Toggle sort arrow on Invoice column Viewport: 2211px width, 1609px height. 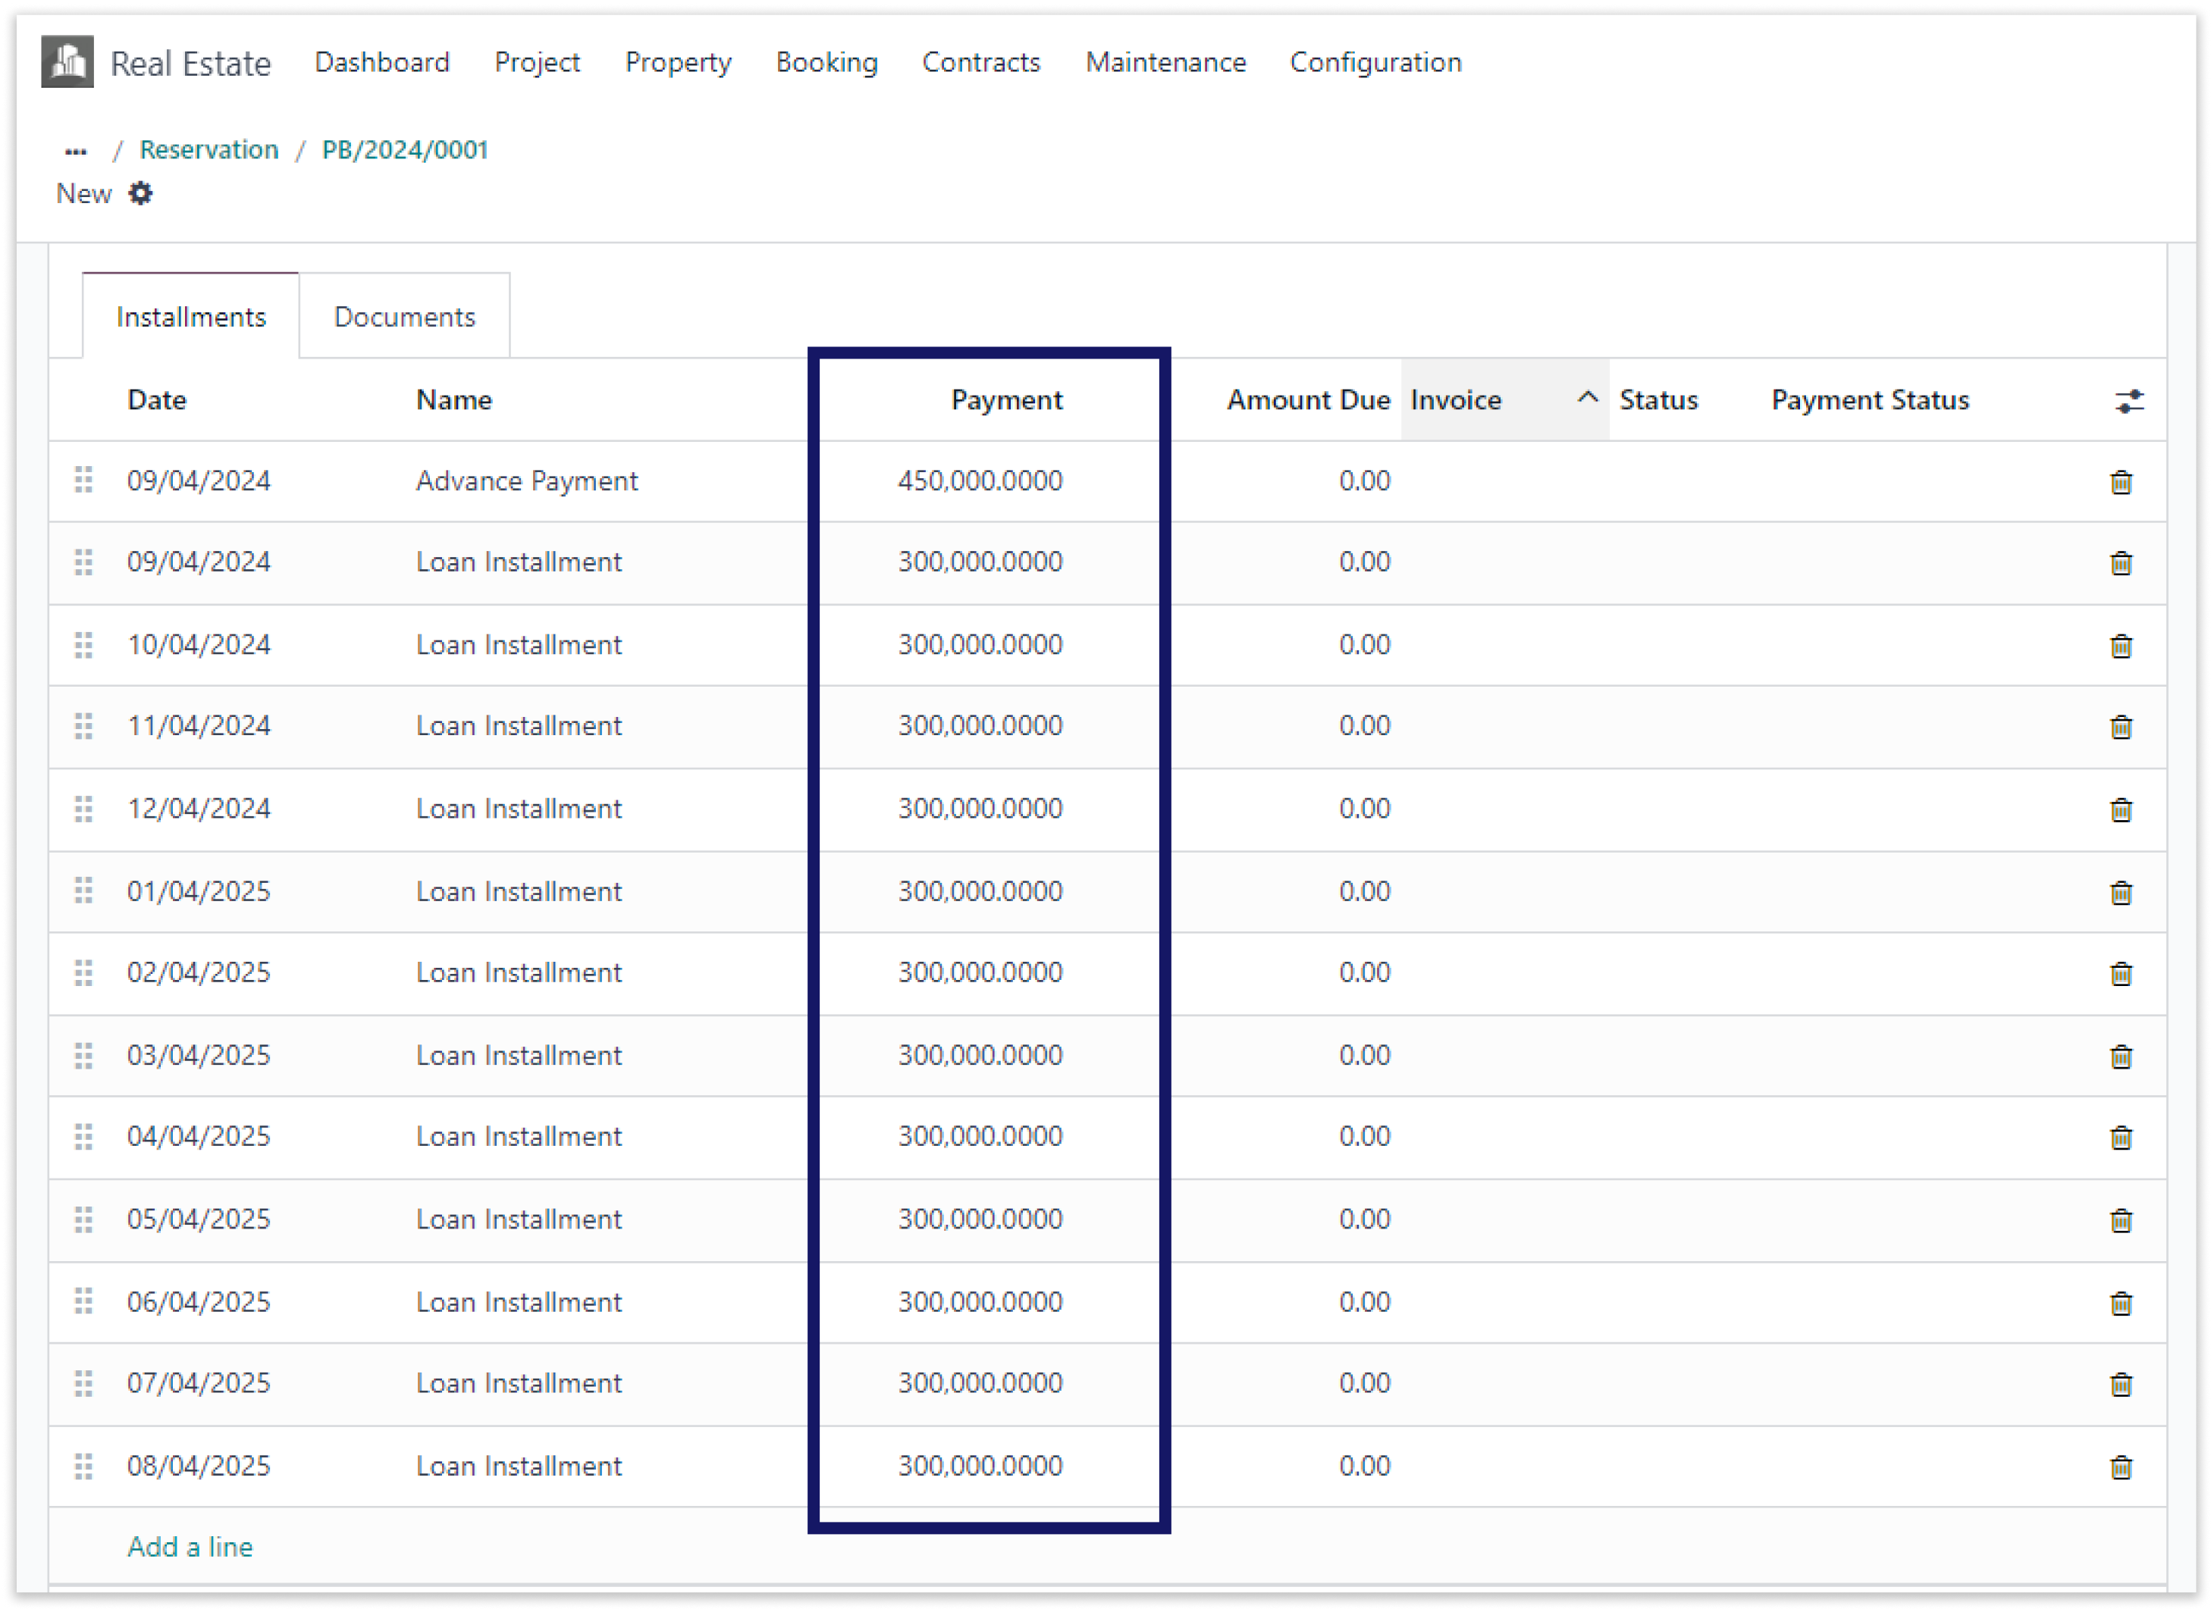[1586, 398]
